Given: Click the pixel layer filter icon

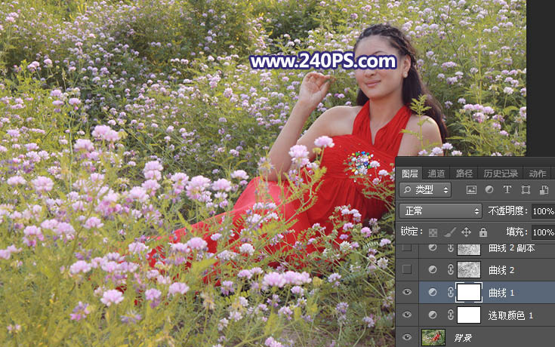Looking at the screenshot, I should [x=471, y=190].
